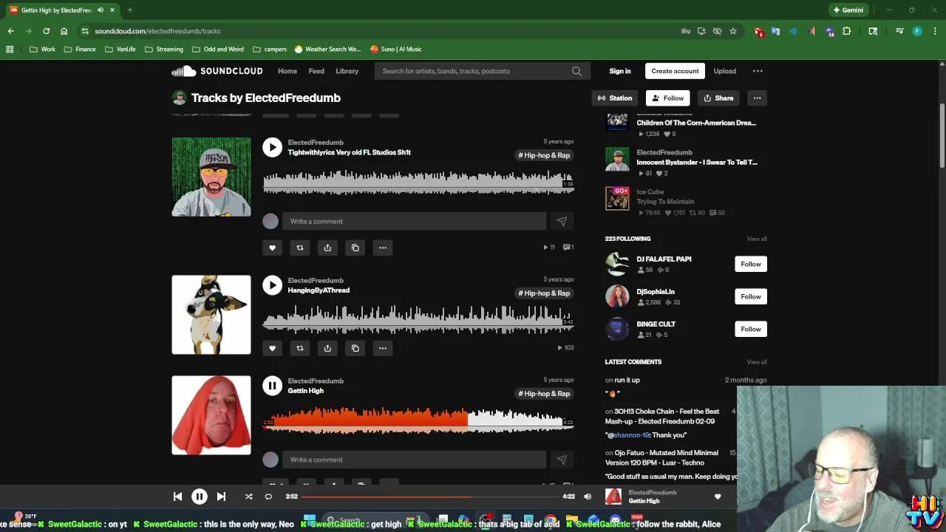Open Gettin High artwork thumbnail
Viewport: 946px width, 532px height.
pos(211,415)
